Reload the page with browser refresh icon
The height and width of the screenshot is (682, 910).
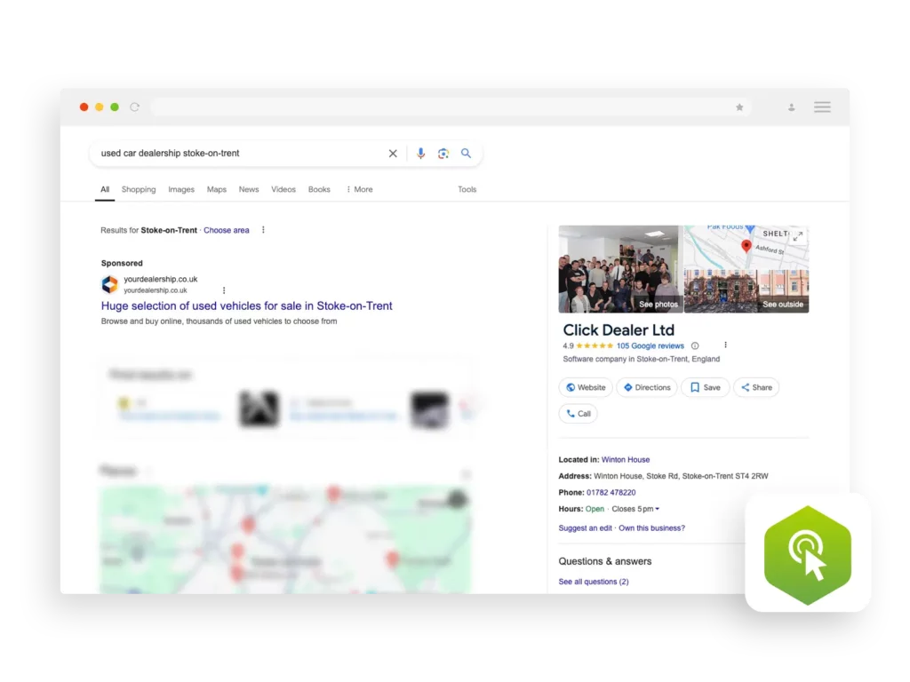point(135,107)
